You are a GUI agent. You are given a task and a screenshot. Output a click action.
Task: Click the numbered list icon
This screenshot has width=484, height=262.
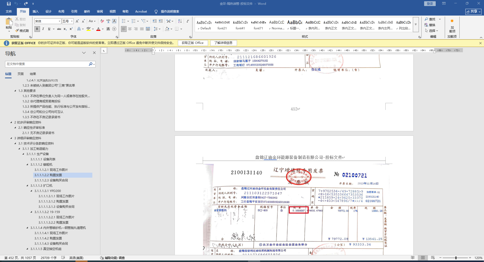pyautogui.click(x=133, y=21)
